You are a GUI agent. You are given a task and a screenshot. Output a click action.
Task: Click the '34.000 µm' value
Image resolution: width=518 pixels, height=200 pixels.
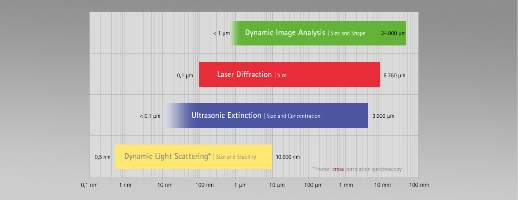(393, 33)
